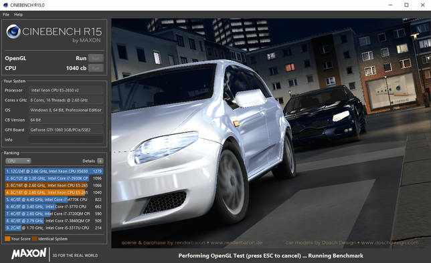The height and width of the screenshot is (263, 431).
Task: Select ranking row 6 Core i7-3770 662
Action: (54, 206)
